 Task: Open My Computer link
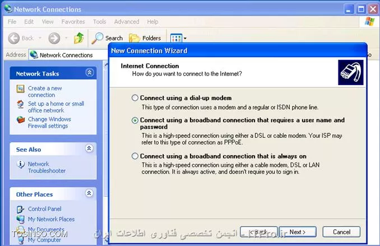click(44, 240)
